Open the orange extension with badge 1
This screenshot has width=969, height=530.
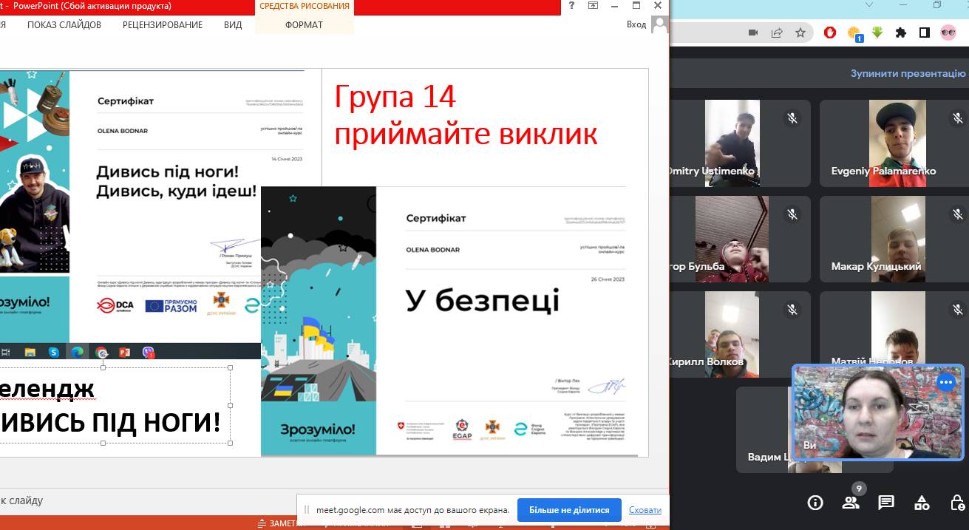coord(854,33)
